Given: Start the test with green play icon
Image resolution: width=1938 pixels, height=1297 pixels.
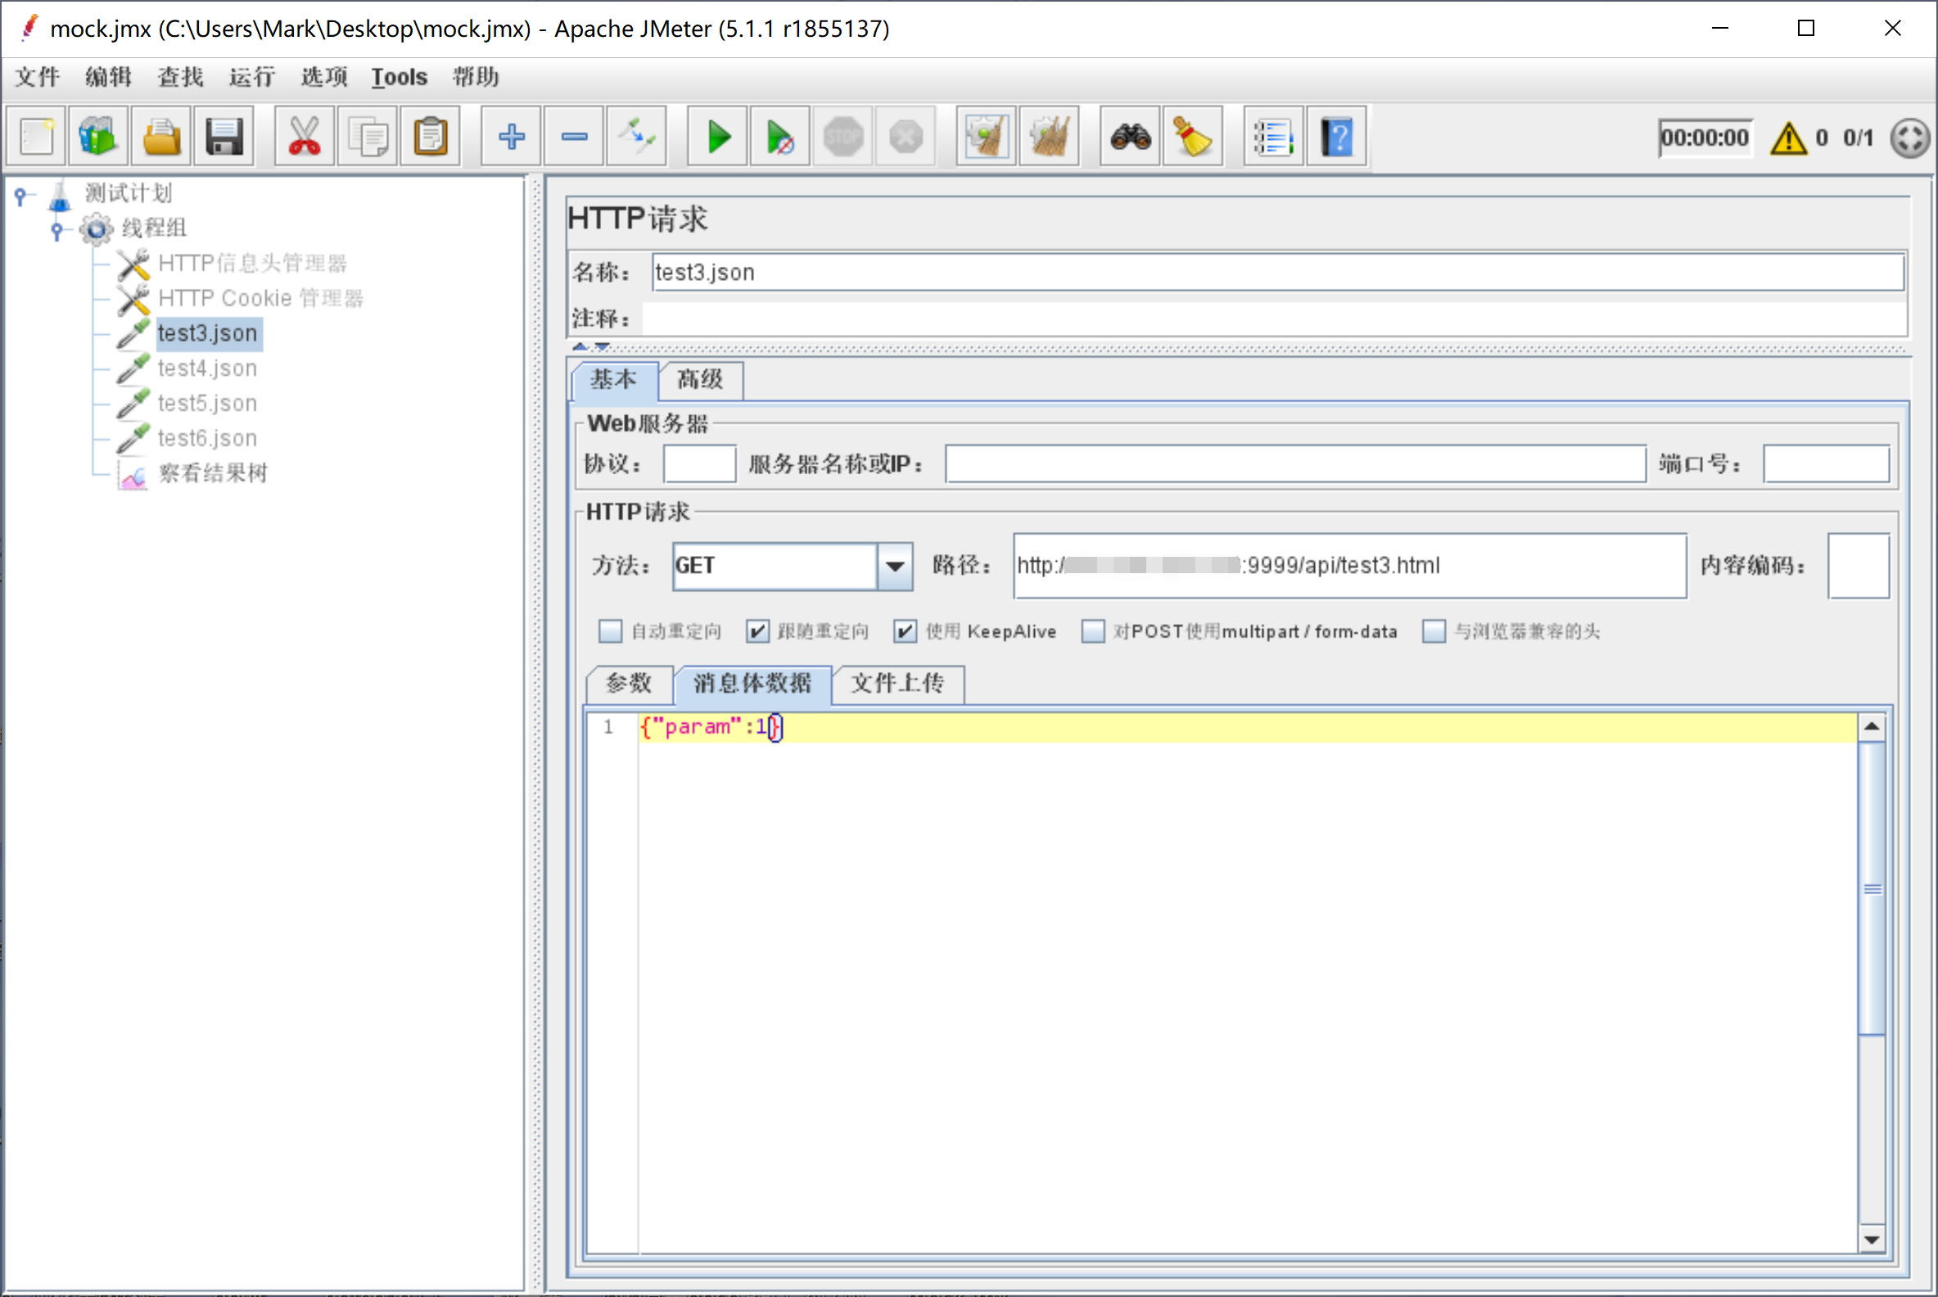Looking at the screenshot, I should tap(718, 137).
